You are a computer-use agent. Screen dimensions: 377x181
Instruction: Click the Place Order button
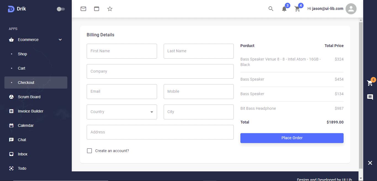click(x=292, y=138)
